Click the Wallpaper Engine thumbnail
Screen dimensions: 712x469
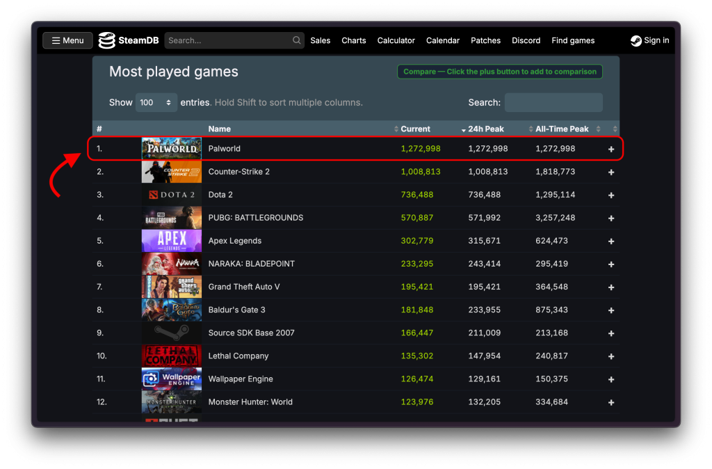(x=172, y=379)
